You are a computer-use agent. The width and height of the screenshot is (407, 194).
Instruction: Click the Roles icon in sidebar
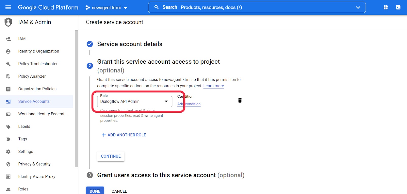[x=8, y=189]
